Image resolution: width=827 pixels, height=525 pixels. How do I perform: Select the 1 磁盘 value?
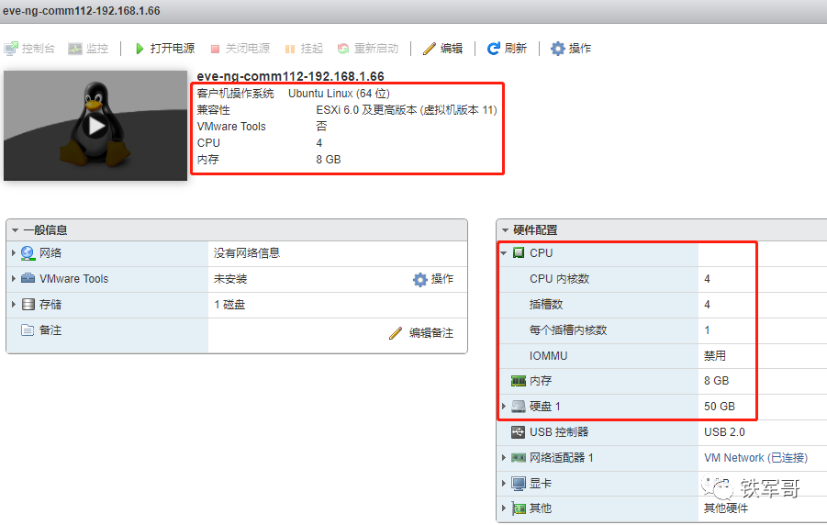pyautogui.click(x=229, y=305)
